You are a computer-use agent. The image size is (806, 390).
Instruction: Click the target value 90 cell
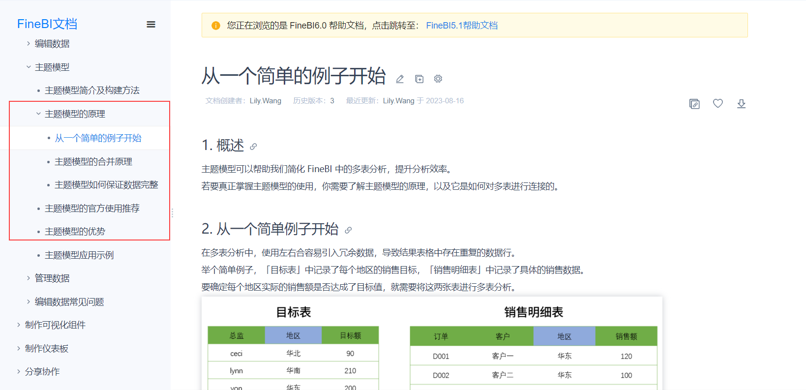pyautogui.click(x=350, y=354)
